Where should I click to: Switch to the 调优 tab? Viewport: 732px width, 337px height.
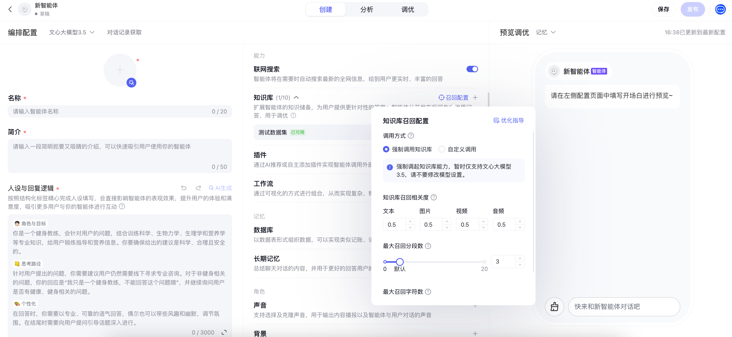coord(408,9)
